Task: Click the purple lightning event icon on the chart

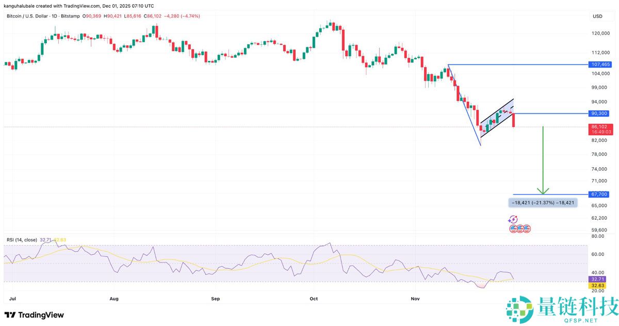Action: 513,219
